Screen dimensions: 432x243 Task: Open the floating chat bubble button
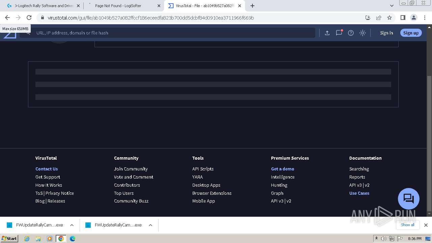tap(409, 198)
